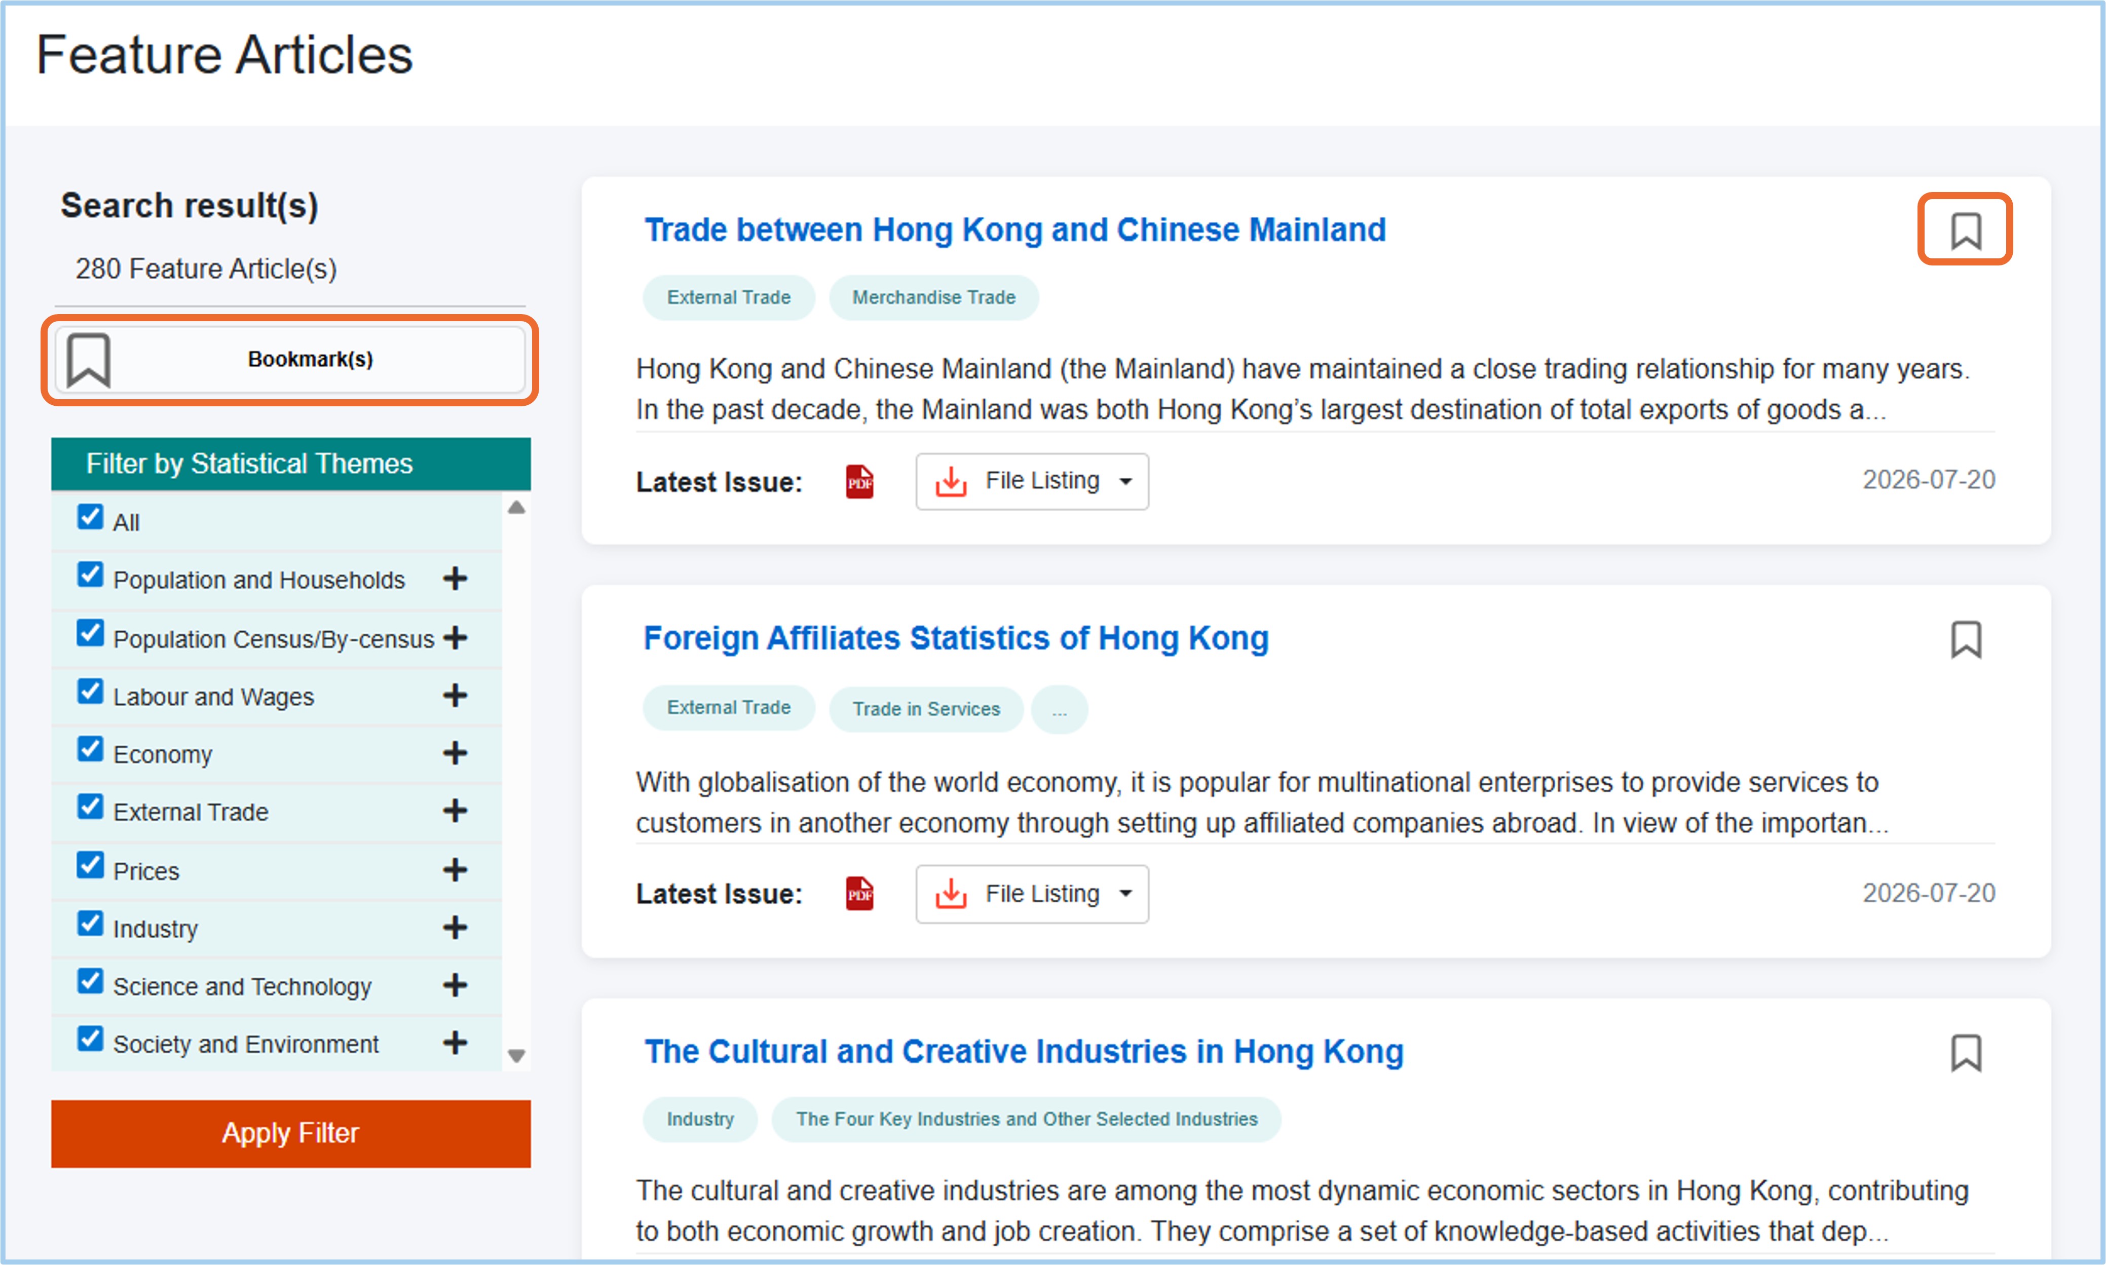Click the Trade in Services tag
The height and width of the screenshot is (1265, 2106).
(926, 709)
